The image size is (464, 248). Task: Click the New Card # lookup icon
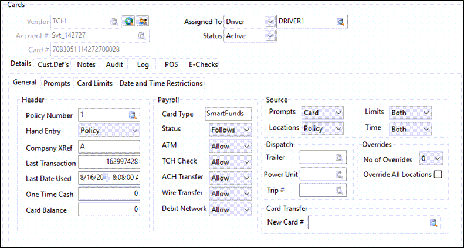(x=433, y=223)
